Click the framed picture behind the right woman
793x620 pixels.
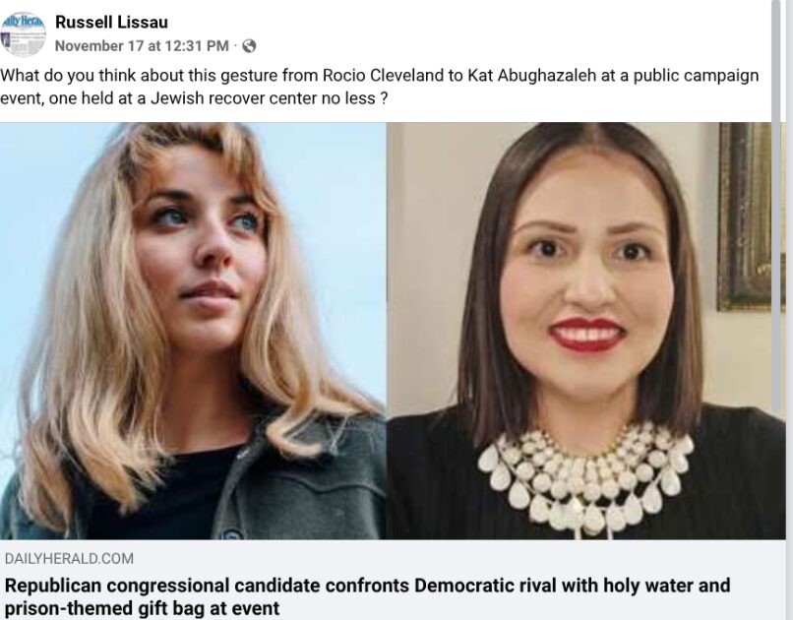745,217
